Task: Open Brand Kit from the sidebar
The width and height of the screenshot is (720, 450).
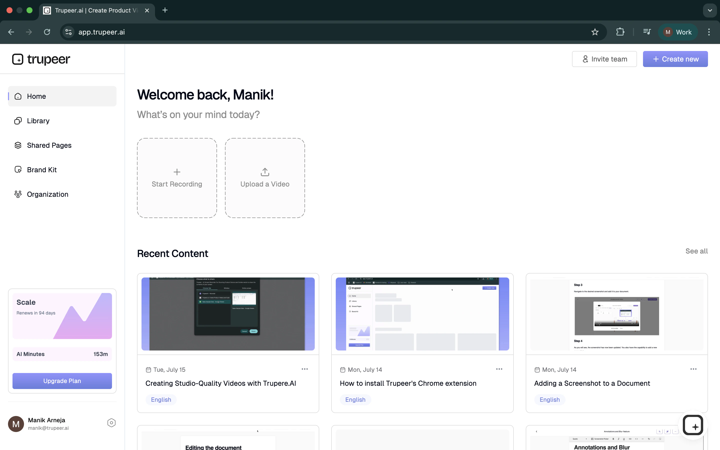Action: point(42,170)
